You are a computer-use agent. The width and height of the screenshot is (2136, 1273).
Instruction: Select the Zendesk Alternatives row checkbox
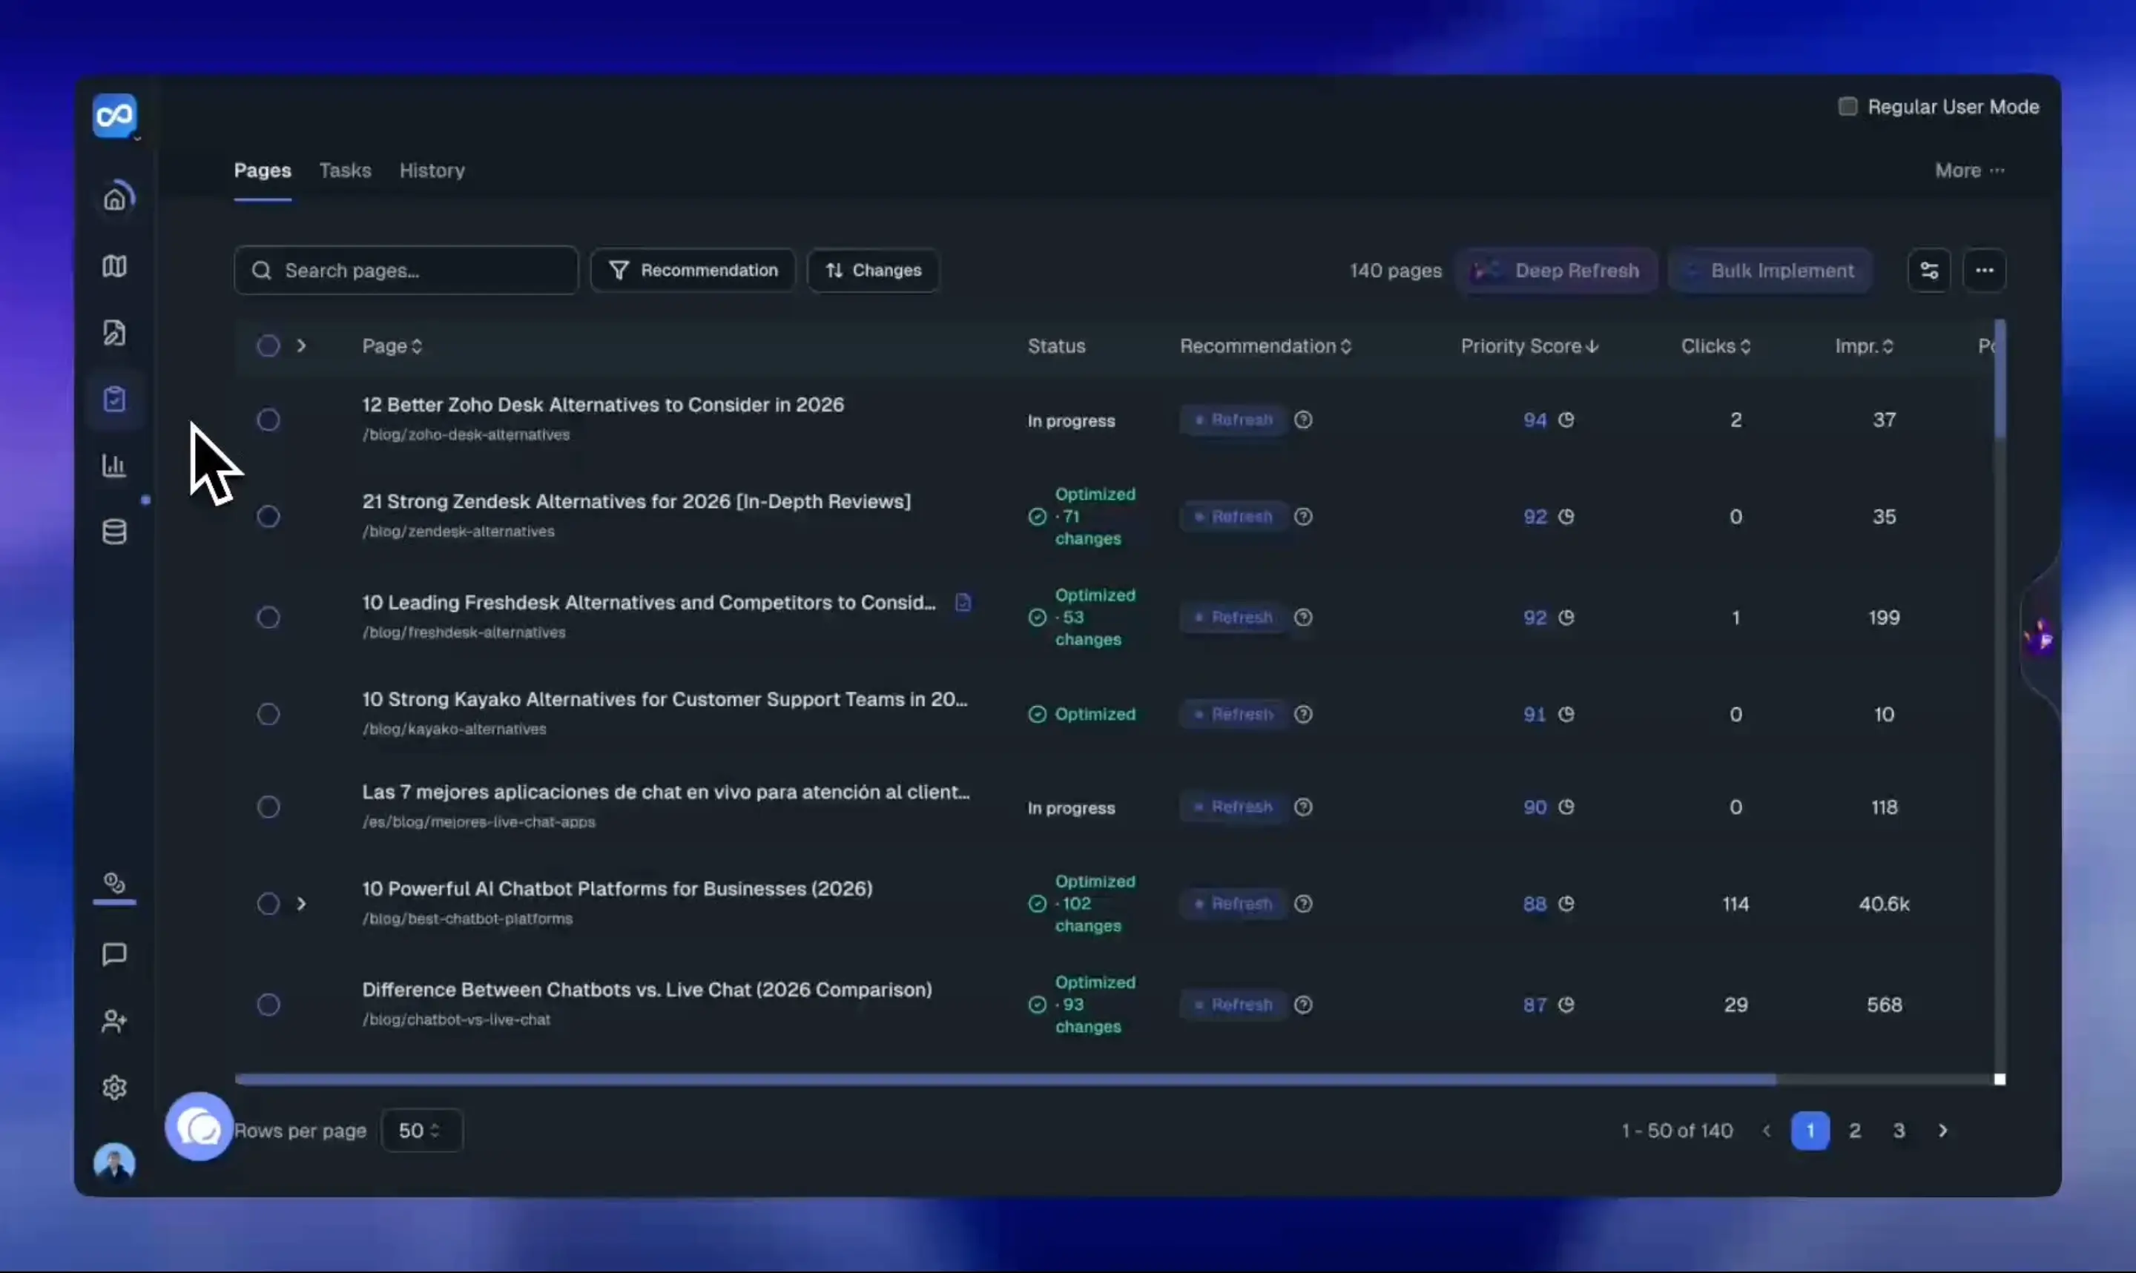pyautogui.click(x=268, y=517)
